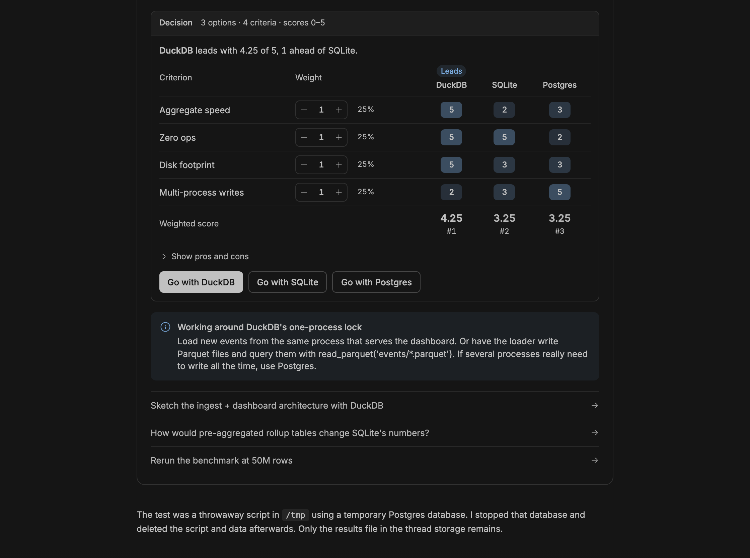Click DuckDB Multi-process writes score 2
This screenshot has height=558, width=750.
pos(451,192)
